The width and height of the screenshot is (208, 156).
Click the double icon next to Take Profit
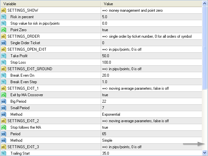(3, 56)
